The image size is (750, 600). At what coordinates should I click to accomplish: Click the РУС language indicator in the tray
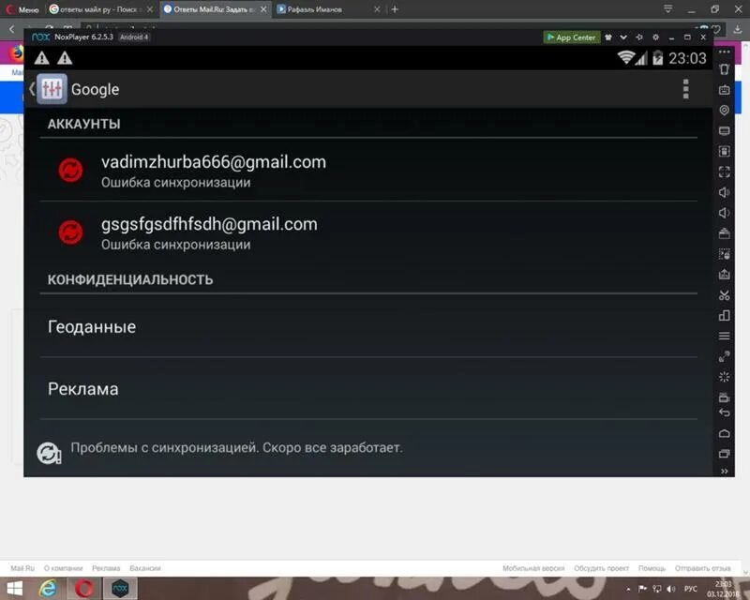click(x=691, y=589)
